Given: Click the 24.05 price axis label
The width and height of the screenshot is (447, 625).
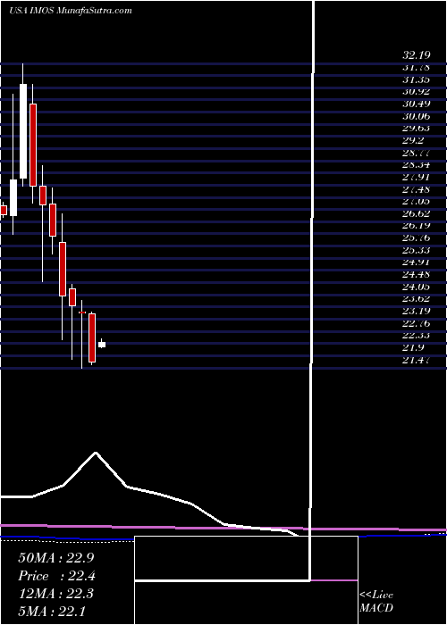Looking at the screenshot, I should pos(416,287).
